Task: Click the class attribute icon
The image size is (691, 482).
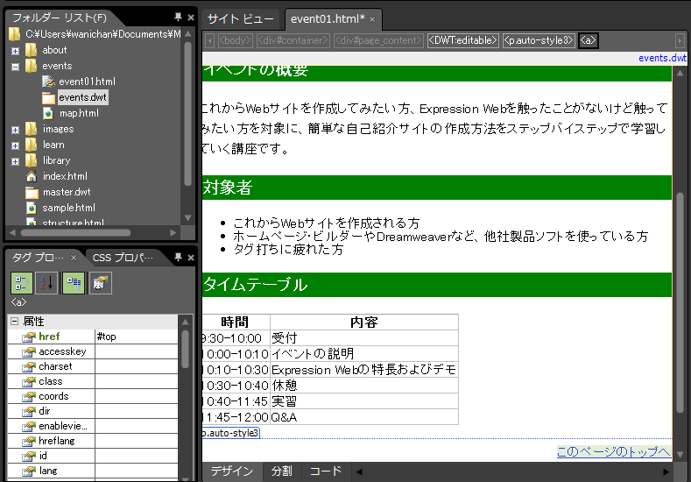Action: tap(29, 382)
